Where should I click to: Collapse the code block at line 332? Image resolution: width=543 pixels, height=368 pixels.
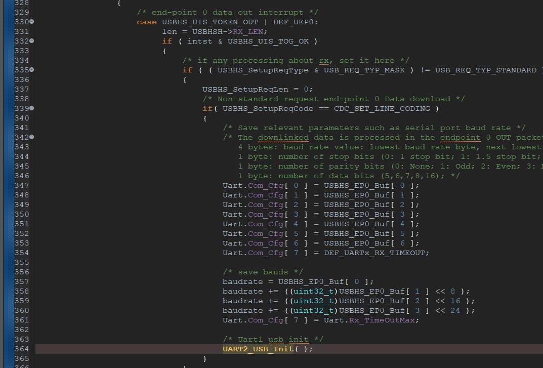(32, 41)
